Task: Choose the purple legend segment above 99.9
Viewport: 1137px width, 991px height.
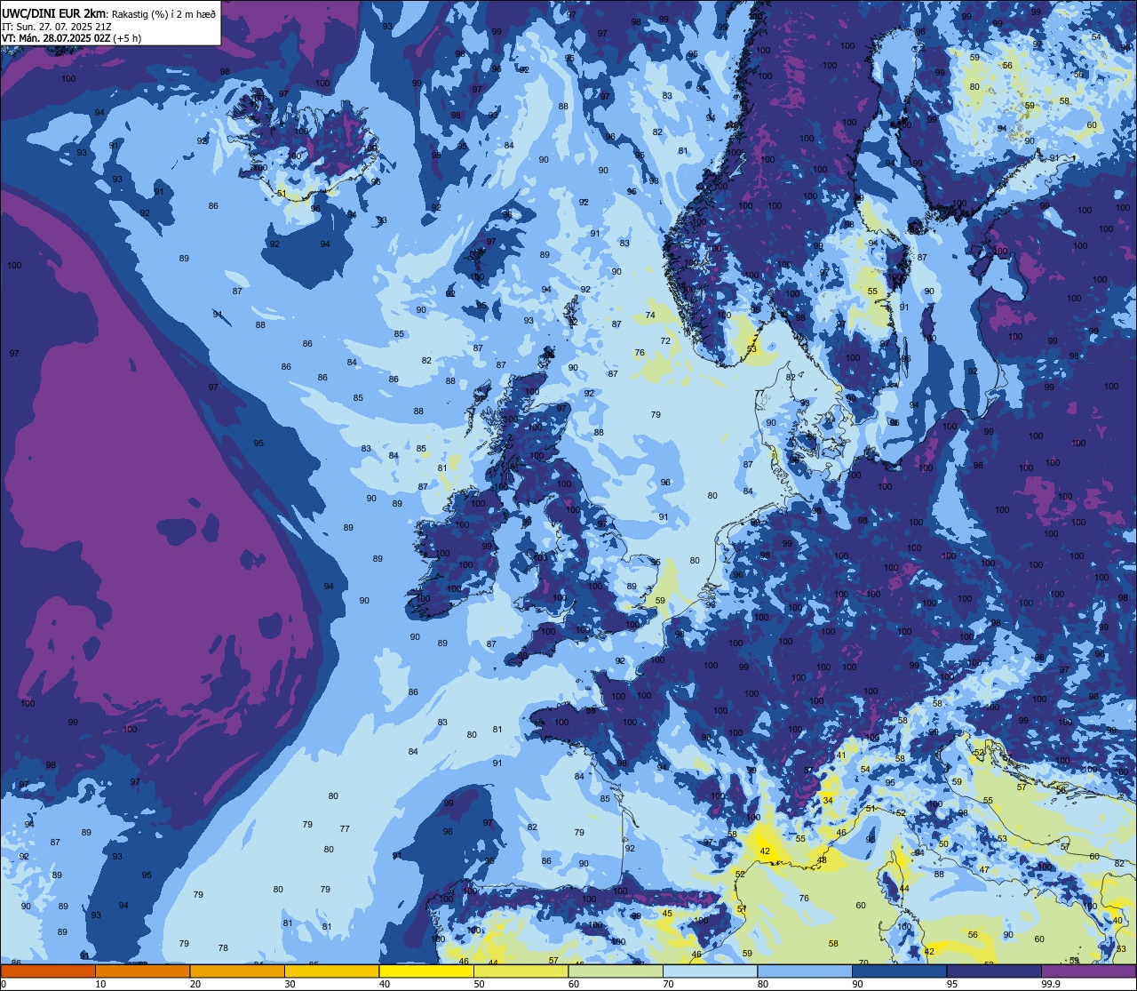Action: point(1088,971)
